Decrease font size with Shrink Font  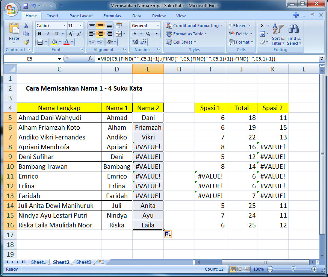pyautogui.click(x=79, y=34)
